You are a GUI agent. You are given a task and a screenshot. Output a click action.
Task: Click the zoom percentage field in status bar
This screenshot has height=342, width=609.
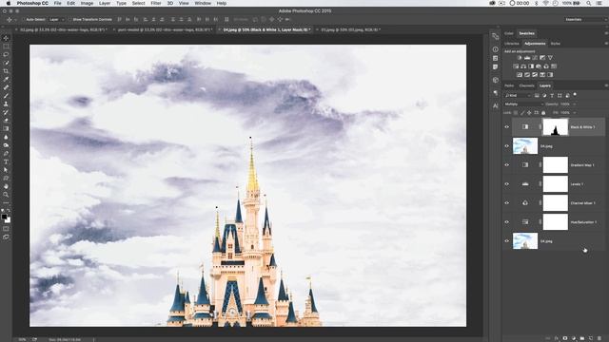tap(23, 339)
